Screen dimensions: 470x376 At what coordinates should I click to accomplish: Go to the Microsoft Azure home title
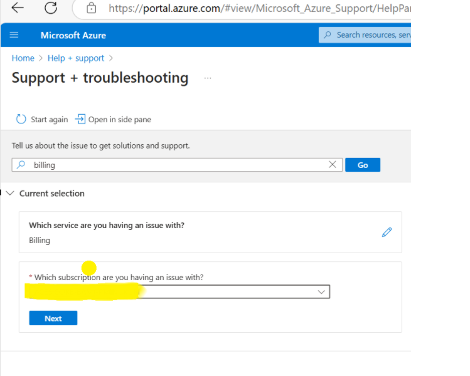click(x=73, y=35)
